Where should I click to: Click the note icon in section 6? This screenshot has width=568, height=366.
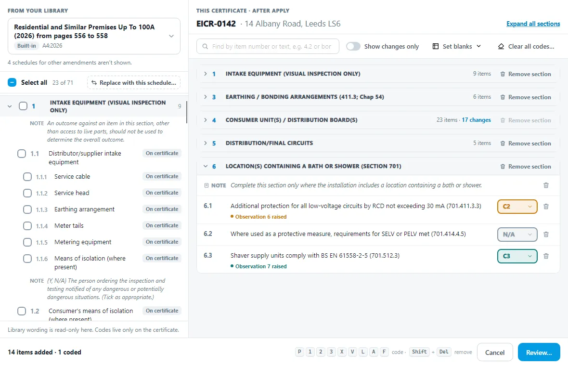(x=207, y=185)
